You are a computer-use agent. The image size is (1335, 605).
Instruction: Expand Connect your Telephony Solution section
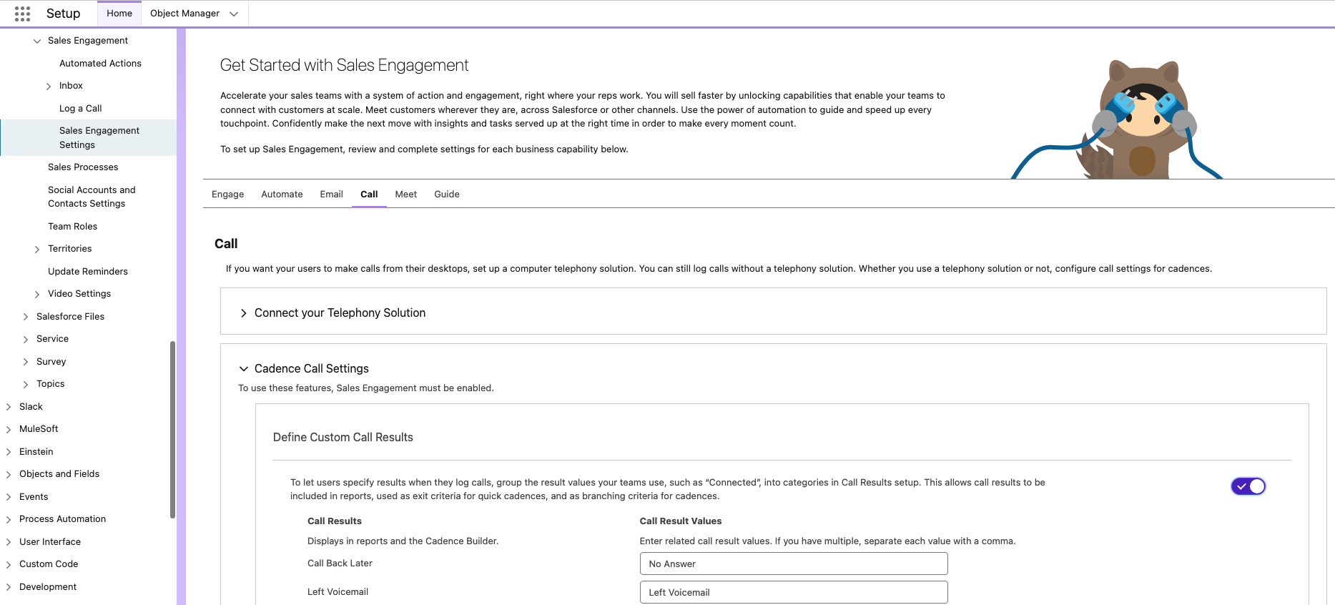[243, 313]
